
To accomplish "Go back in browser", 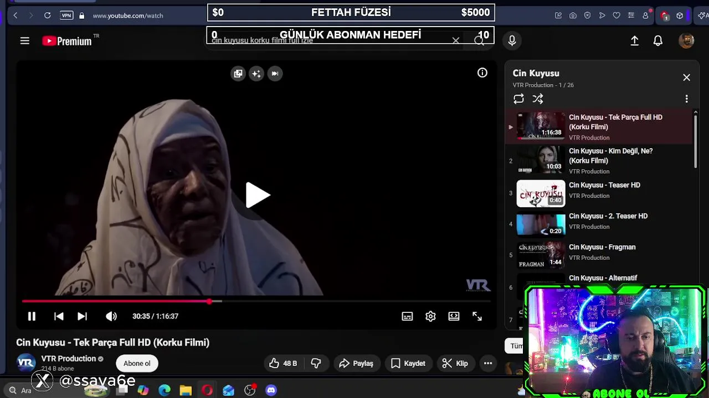I will (15, 15).
